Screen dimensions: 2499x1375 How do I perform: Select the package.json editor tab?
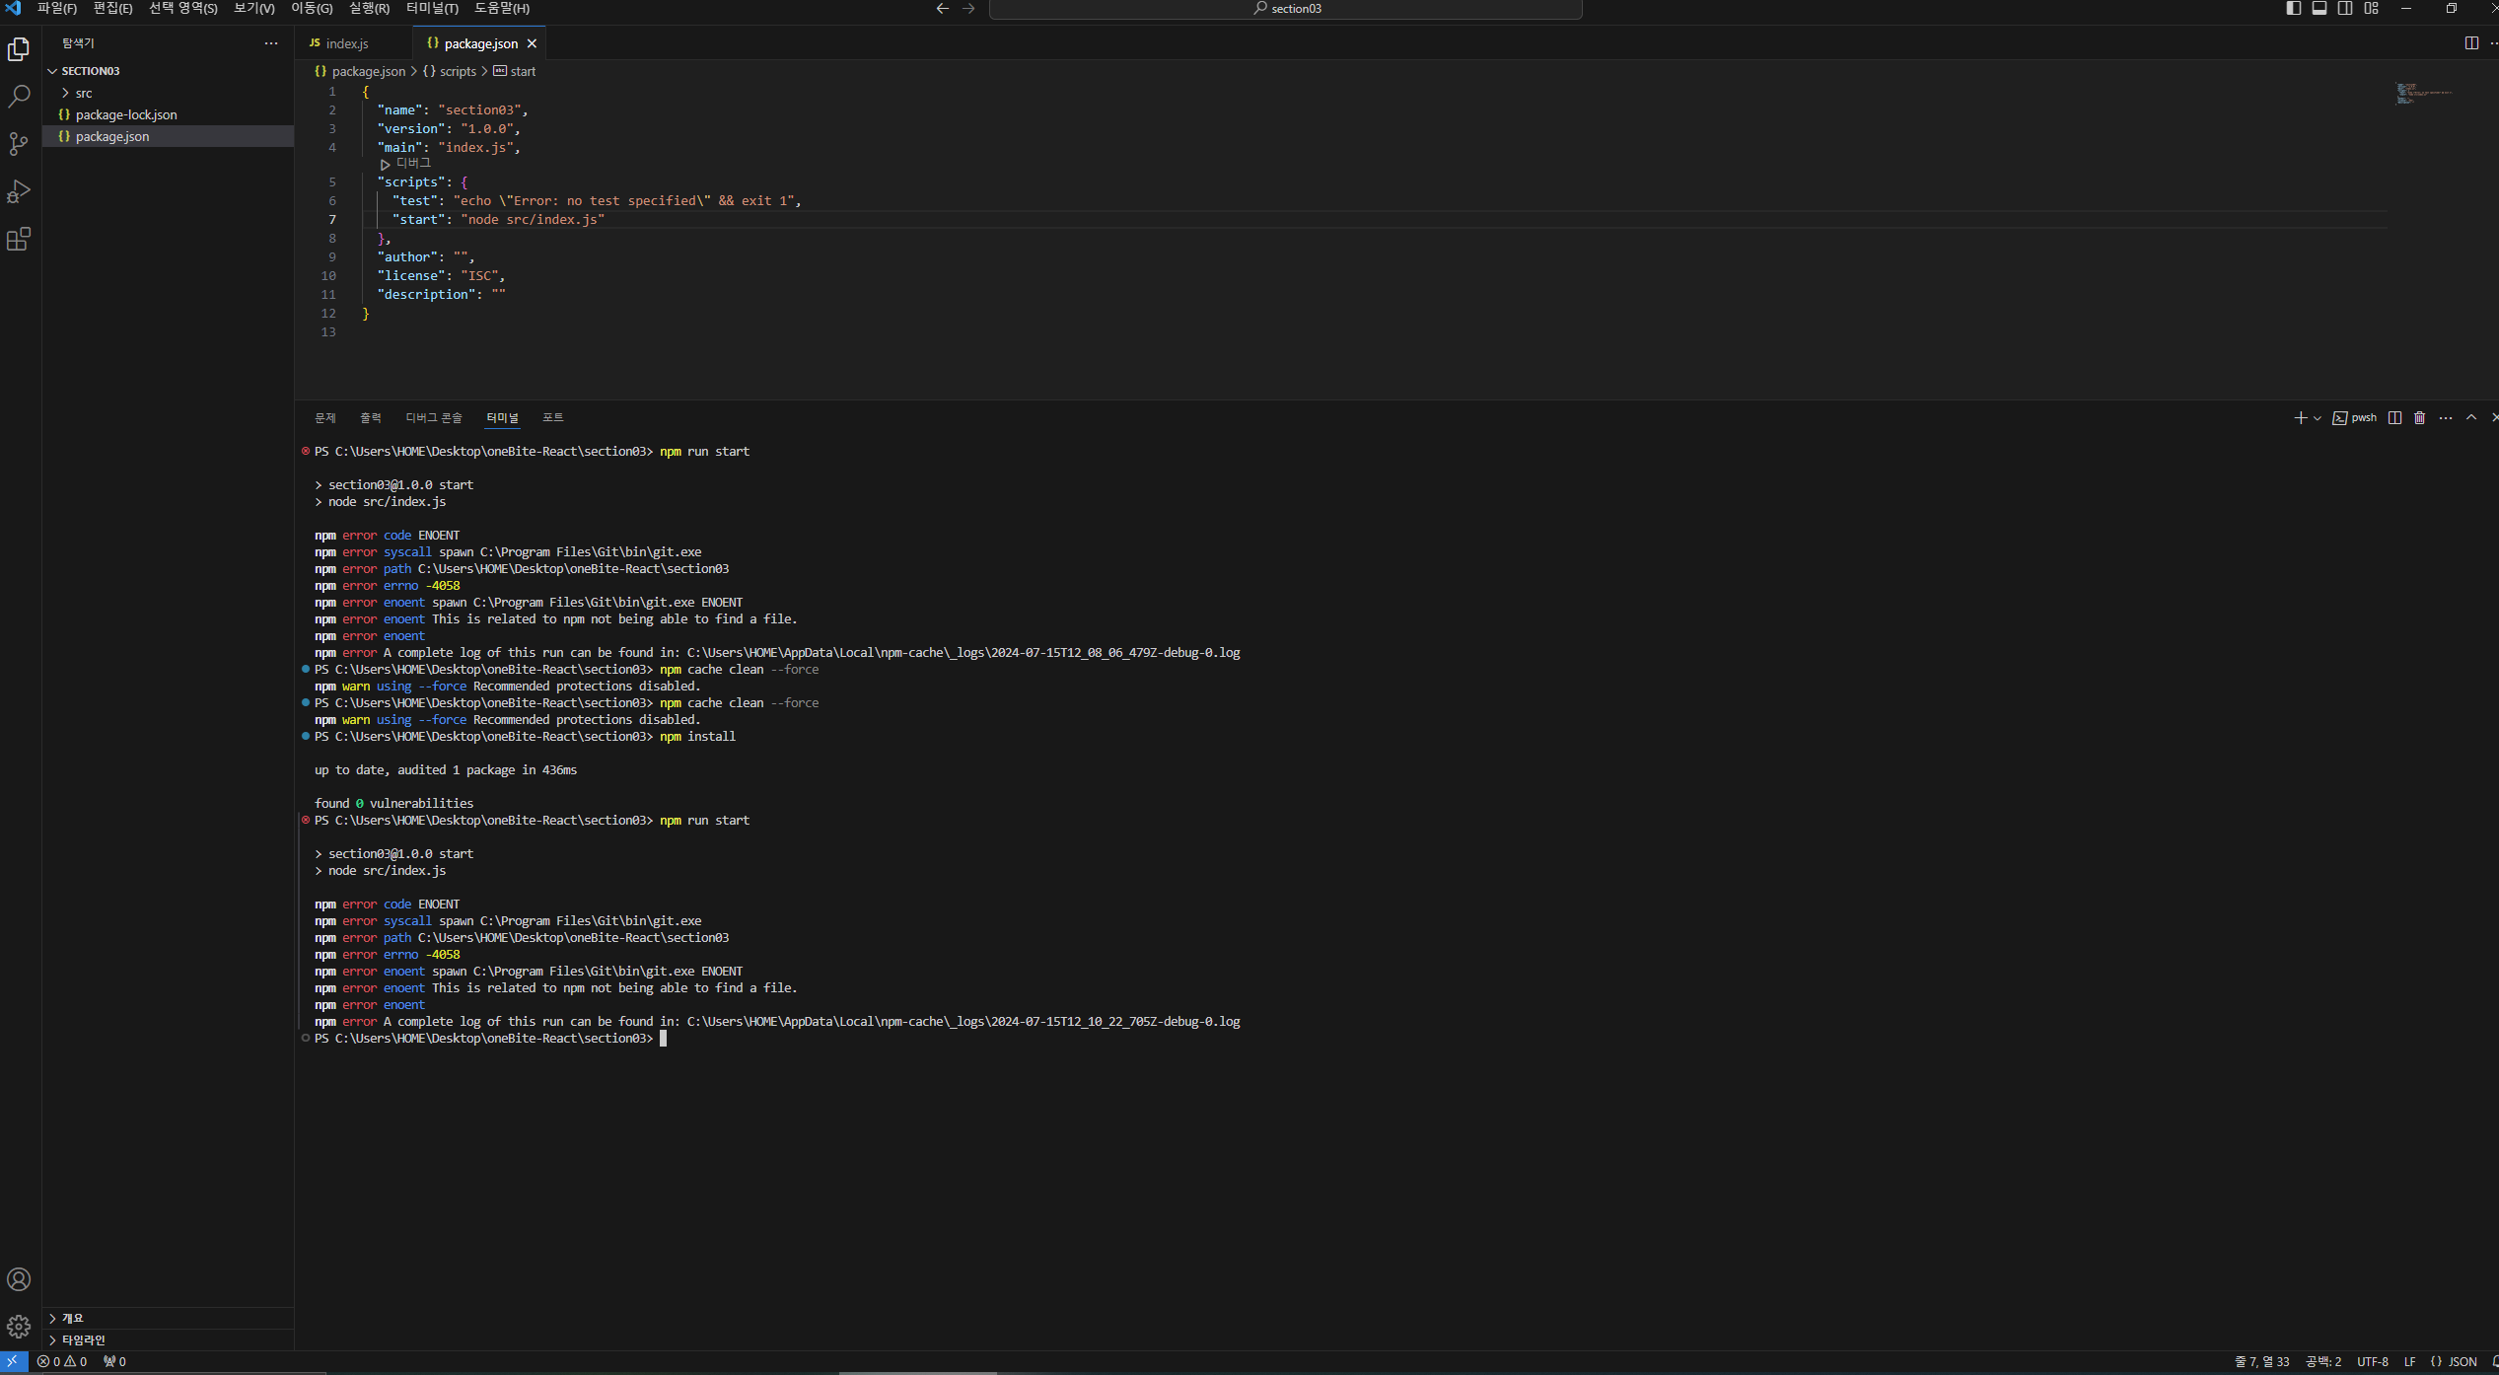(479, 43)
